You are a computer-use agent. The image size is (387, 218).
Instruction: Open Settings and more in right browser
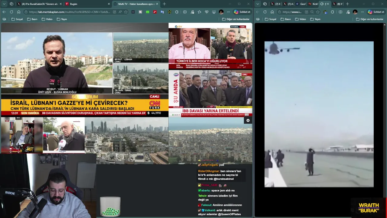pos(363,12)
